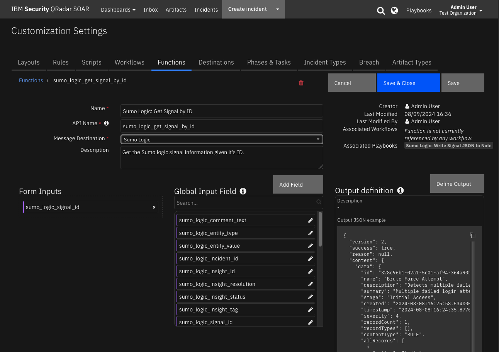Edit sumo_logic_insight_id field pencil
This screenshot has height=352, width=499.
pyautogui.click(x=311, y=271)
